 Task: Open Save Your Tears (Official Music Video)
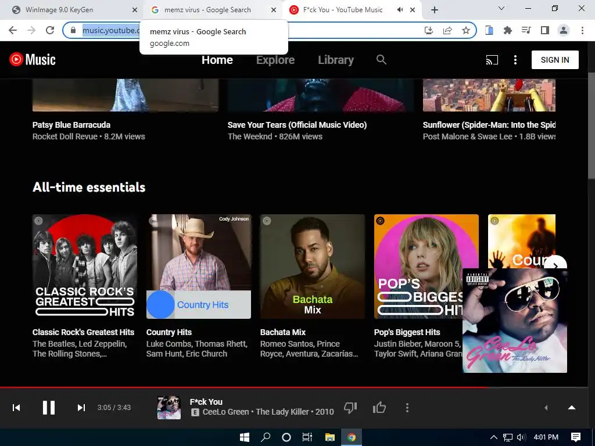[x=297, y=125]
